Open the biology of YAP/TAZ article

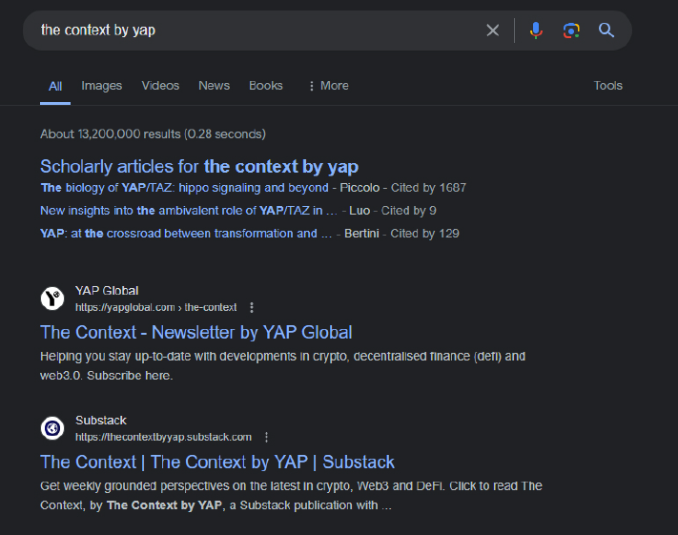184,188
